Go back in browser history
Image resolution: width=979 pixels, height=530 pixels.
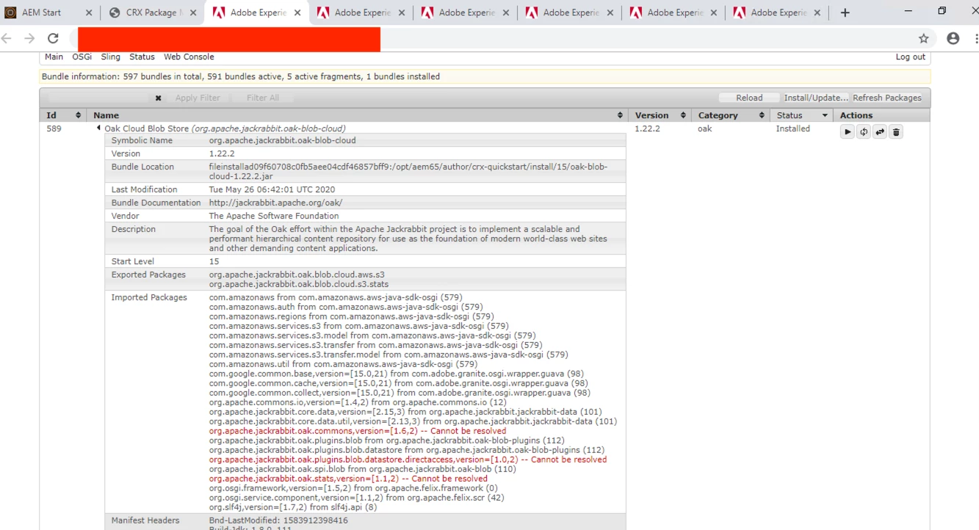7,38
